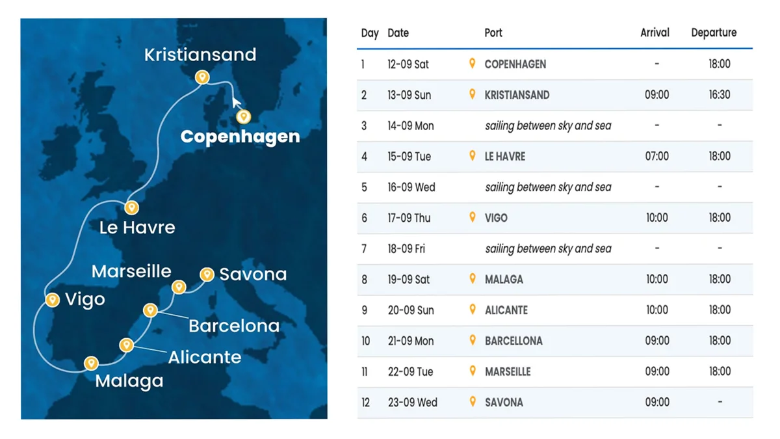
Task: Select the KRISTIANSAND port name in table
Action: pyautogui.click(x=517, y=95)
